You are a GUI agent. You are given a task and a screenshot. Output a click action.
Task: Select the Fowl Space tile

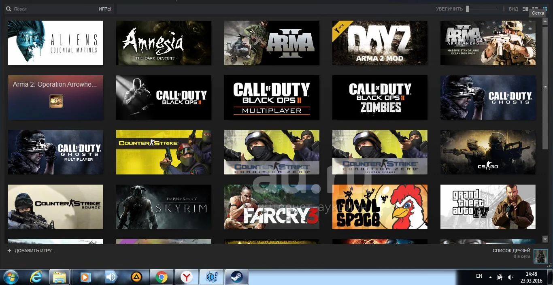(380, 207)
